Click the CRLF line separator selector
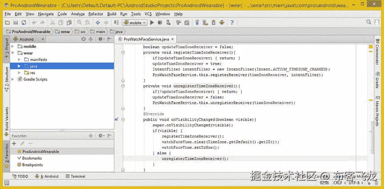The image size is (384, 189). (x=340, y=183)
